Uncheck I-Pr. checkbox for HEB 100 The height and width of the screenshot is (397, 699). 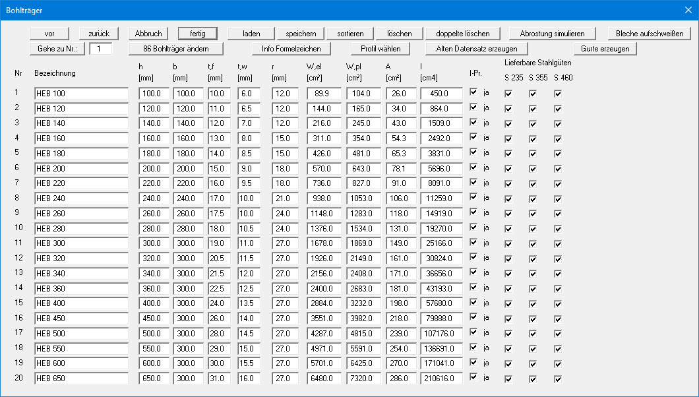point(473,93)
